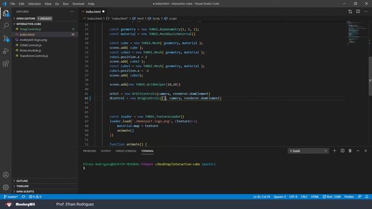Image resolution: width=372 pixels, height=209 pixels.
Task: Open the Manage gear icon
Action: [x=6, y=187]
